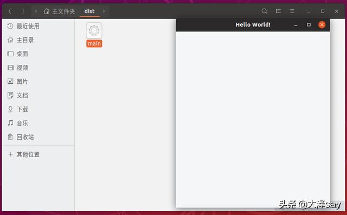Open the 文档 folder in the sidebar
The image size is (347, 215).
click(x=38, y=95)
